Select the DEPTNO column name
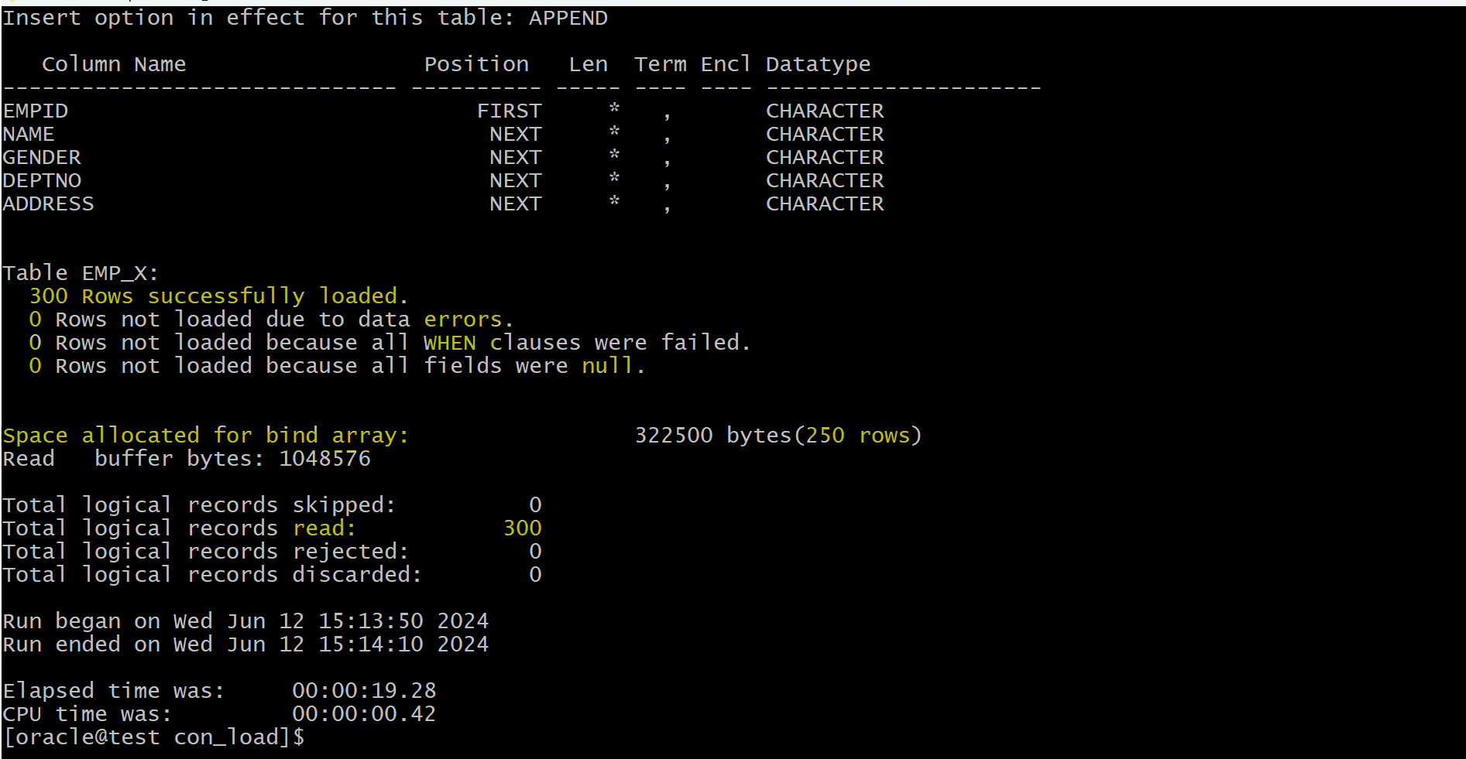The width and height of the screenshot is (1466, 759). pyautogui.click(x=42, y=180)
